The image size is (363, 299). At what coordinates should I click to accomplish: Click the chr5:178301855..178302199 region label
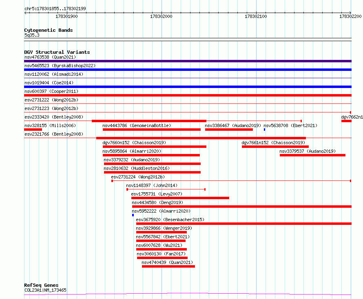[x=55, y=9]
